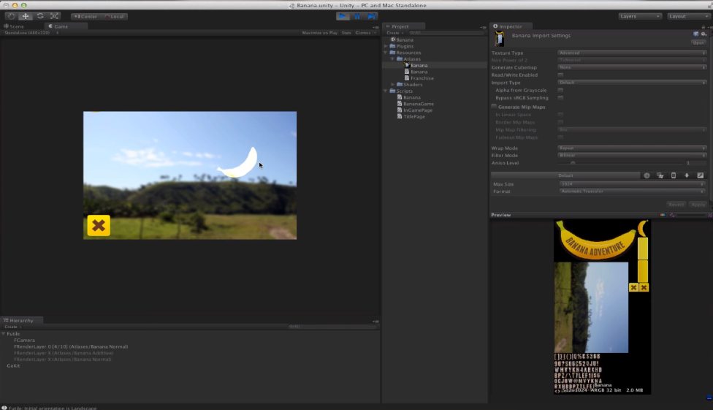Open the Create menu in Project panel
The image size is (713, 410).
click(394, 33)
